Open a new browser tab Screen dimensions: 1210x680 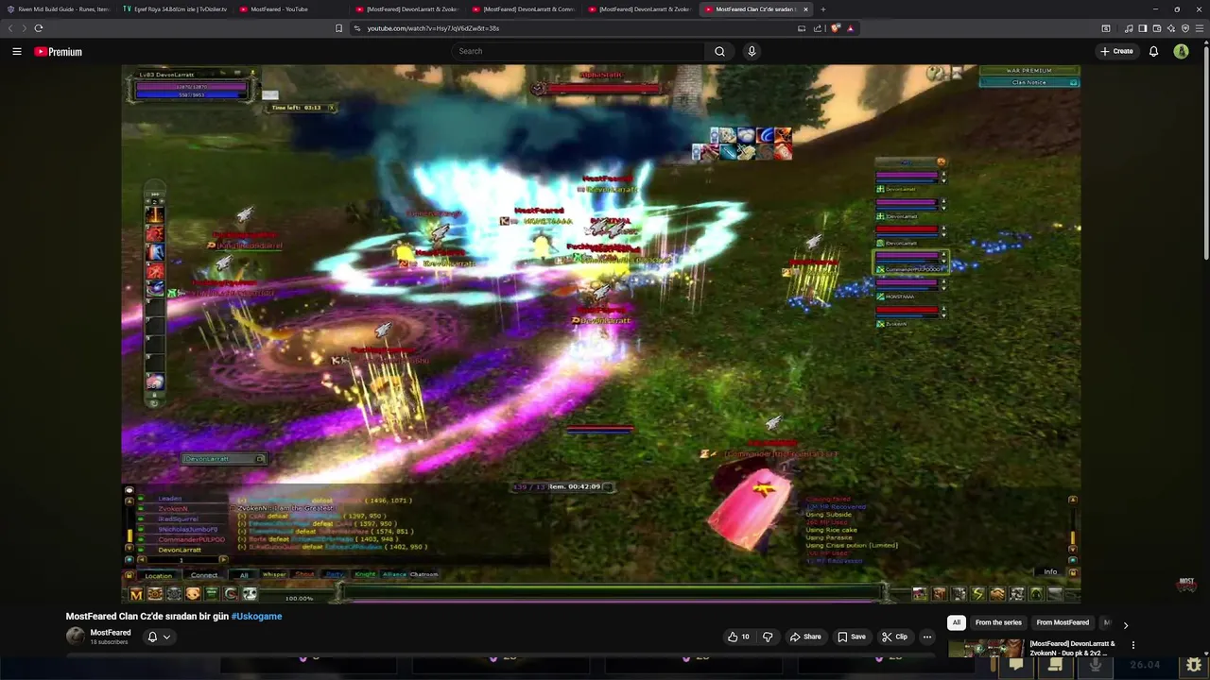click(822, 9)
